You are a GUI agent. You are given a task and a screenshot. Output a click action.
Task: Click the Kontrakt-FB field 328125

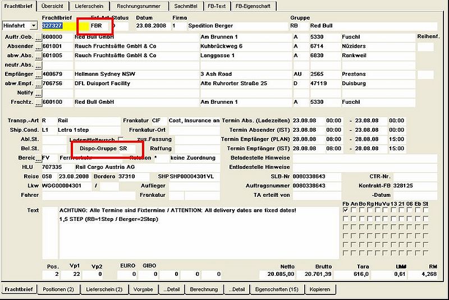415,186
